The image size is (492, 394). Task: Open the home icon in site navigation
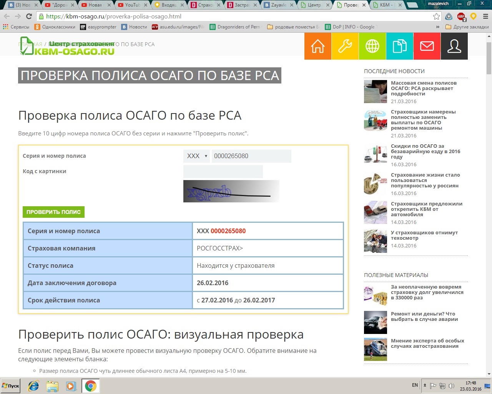[318, 46]
